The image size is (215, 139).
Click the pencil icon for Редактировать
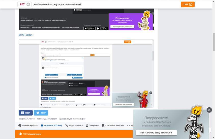pyautogui.click(x=67, y=125)
